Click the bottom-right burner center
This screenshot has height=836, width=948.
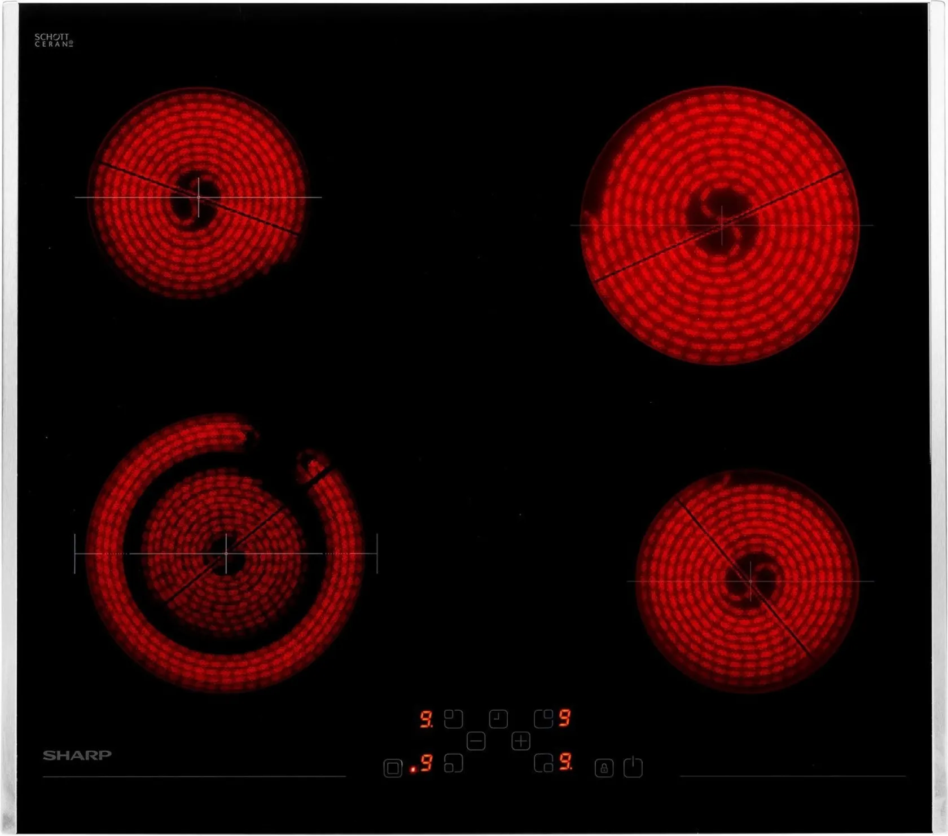click(x=750, y=580)
